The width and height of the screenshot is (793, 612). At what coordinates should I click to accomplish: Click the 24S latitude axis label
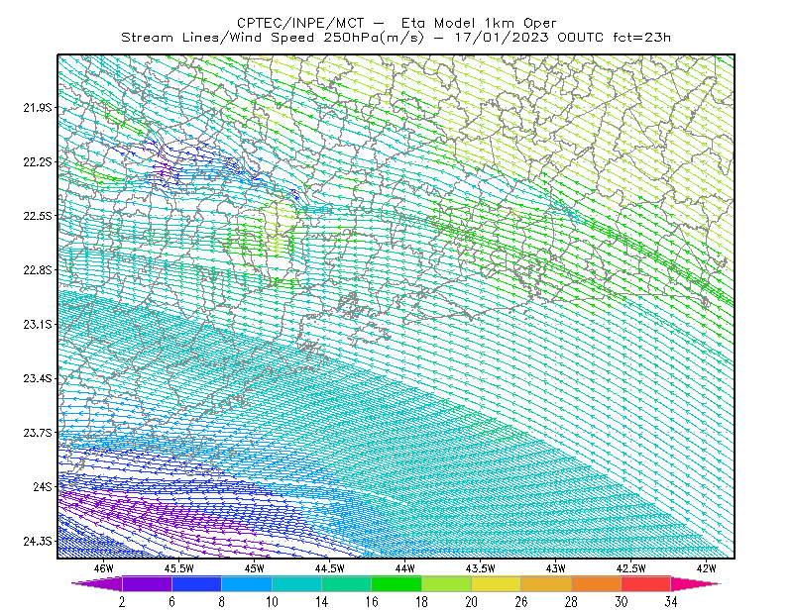tap(43, 486)
